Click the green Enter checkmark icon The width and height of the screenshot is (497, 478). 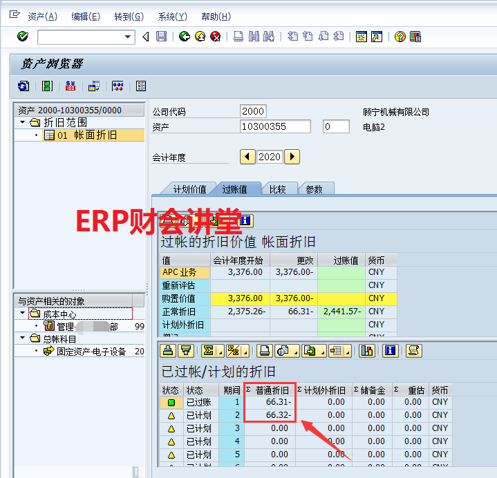[x=22, y=37]
